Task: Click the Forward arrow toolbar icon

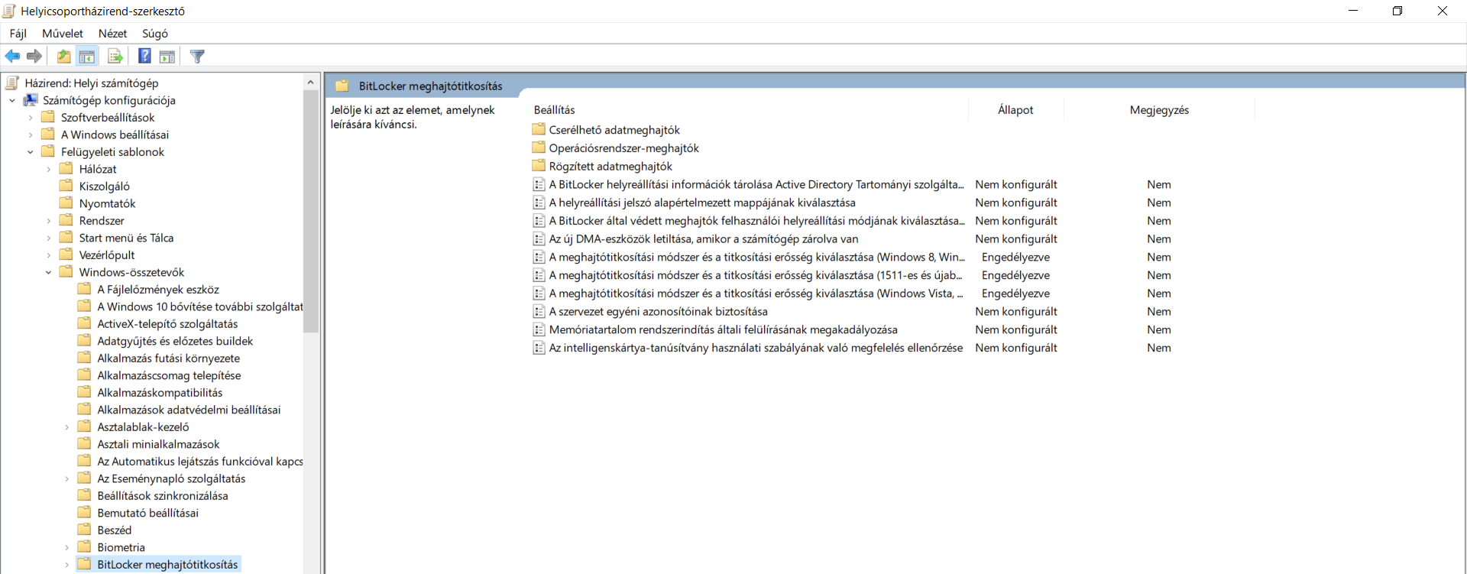Action: tap(34, 56)
